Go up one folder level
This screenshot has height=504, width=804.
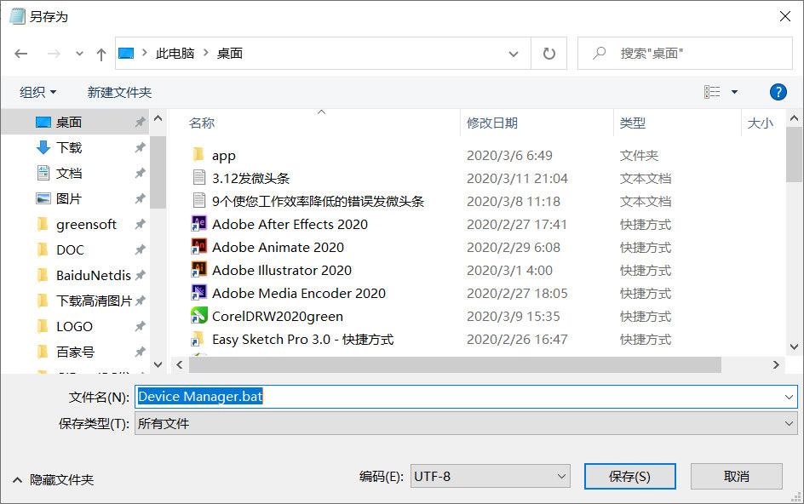(x=101, y=54)
